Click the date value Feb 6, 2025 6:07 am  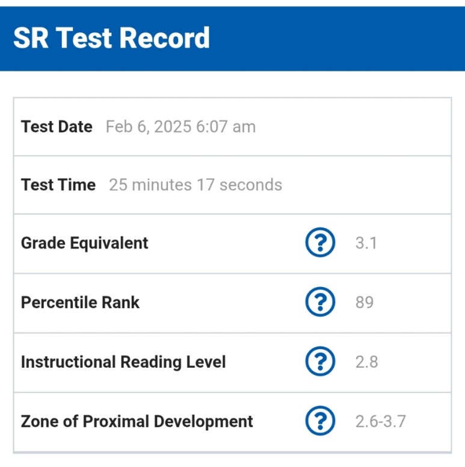coord(180,126)
